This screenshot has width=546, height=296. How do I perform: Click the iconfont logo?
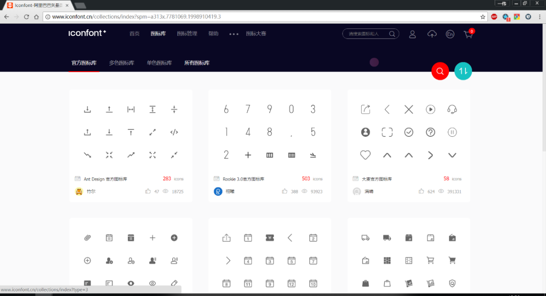88,33
